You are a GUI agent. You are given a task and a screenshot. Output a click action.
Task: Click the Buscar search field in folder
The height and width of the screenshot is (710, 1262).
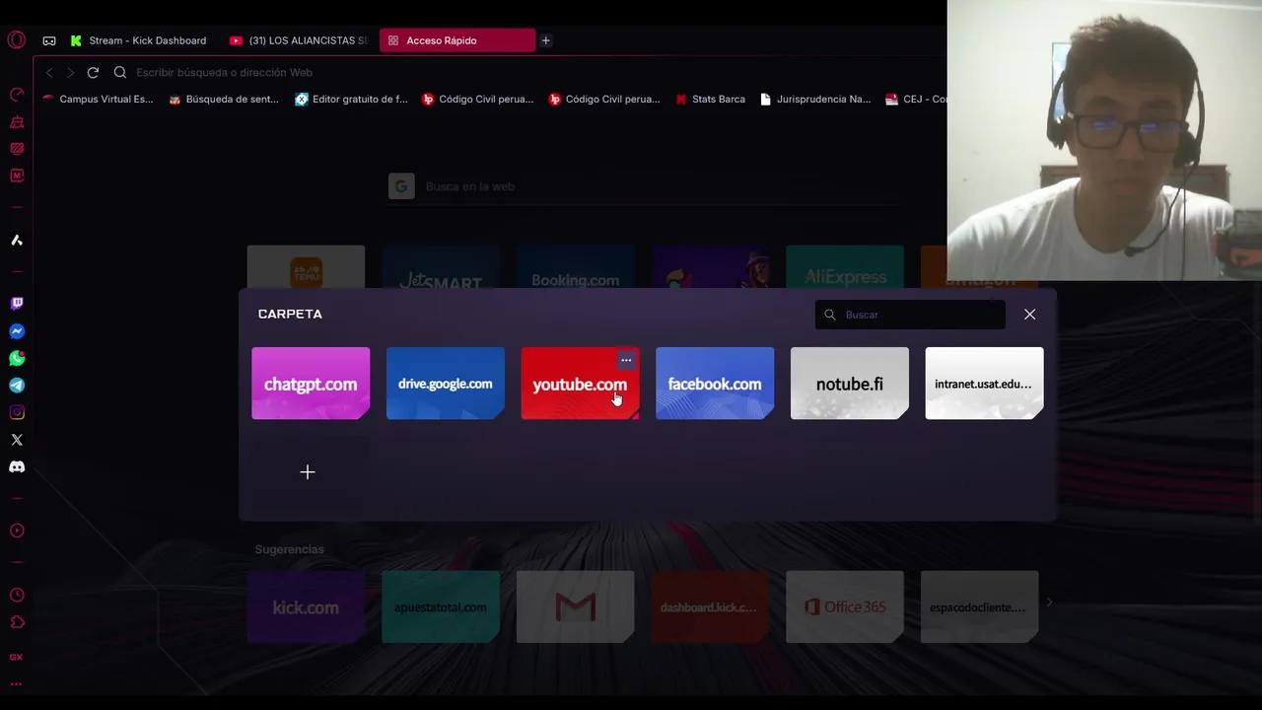coord(909,315)
